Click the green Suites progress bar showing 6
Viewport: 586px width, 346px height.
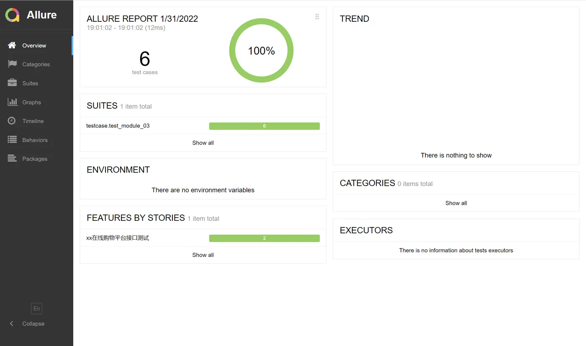pos(265,126)
